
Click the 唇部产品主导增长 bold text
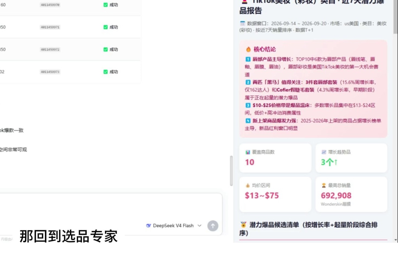point(272,59)
